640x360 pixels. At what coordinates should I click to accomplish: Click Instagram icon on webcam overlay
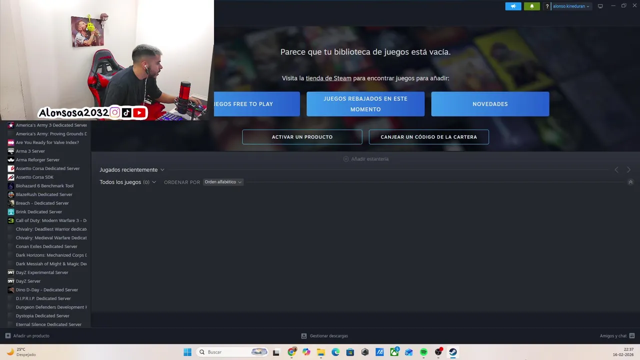point(115,112)
